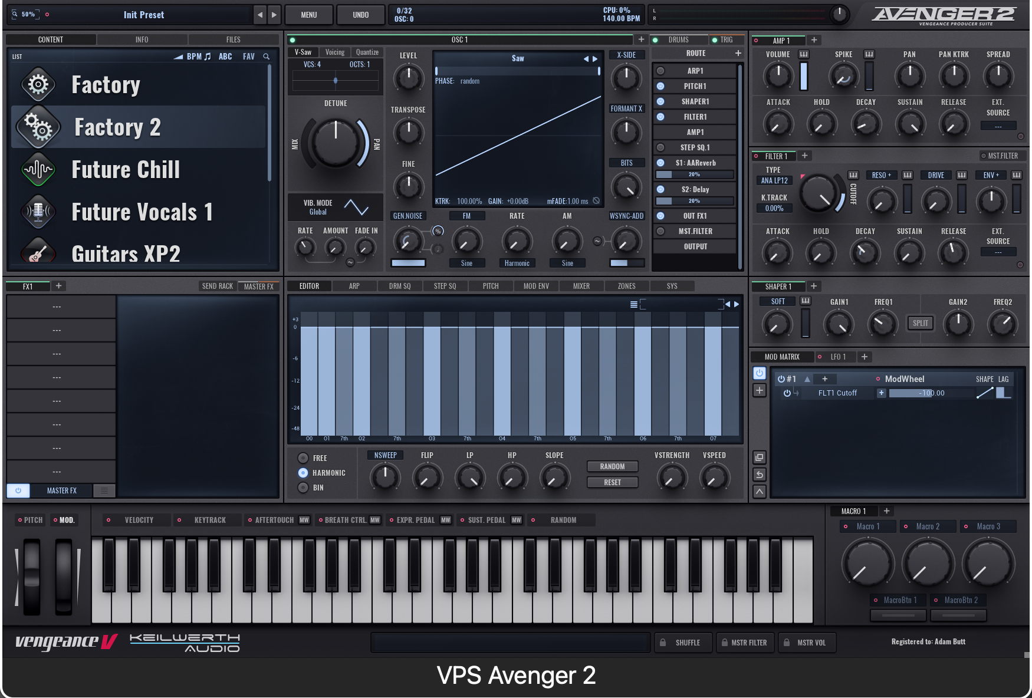Toggle the MSTR FILTER lock

pyautogui.click(x=725, y=643)
